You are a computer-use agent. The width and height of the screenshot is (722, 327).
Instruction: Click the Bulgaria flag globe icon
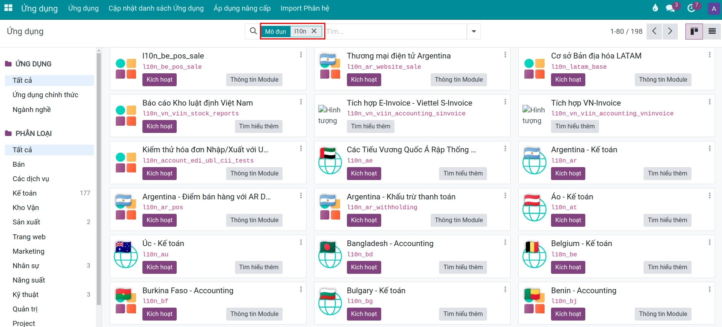coord(330,301)
